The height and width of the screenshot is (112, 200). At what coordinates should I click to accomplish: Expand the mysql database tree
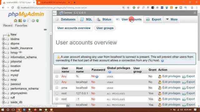tap(3, 75)
